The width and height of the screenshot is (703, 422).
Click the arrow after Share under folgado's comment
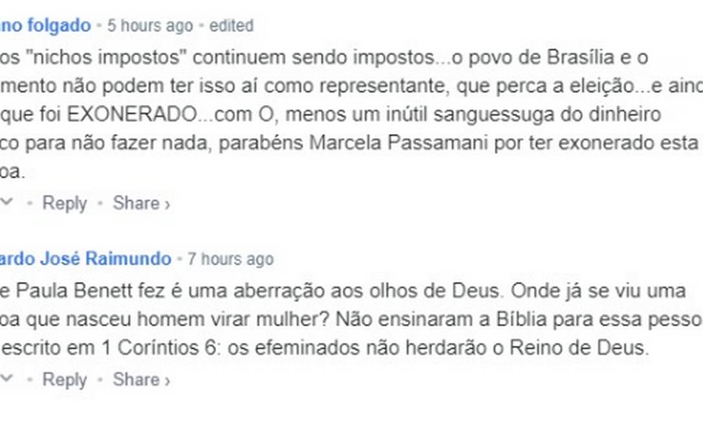point(167,204)
